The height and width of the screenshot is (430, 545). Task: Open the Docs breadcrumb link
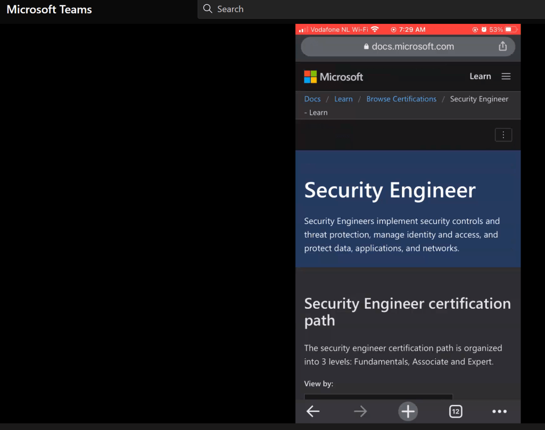(312, 99)
